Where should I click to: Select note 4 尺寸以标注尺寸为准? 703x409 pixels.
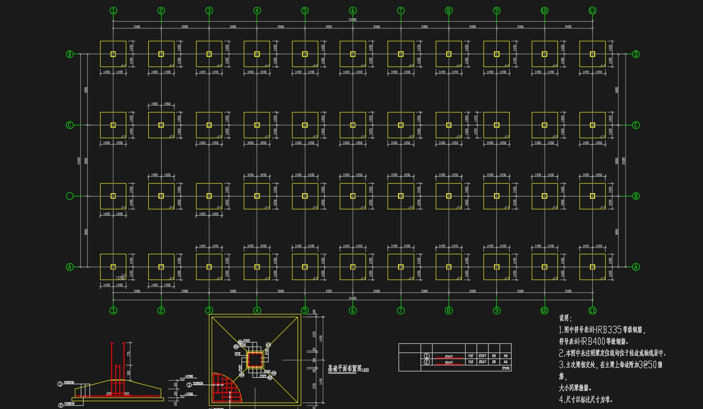point(585,399)
